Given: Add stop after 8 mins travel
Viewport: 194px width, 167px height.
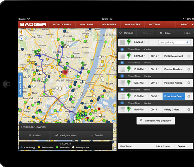Looking at the screenshot, I should [x=122, y=89].
